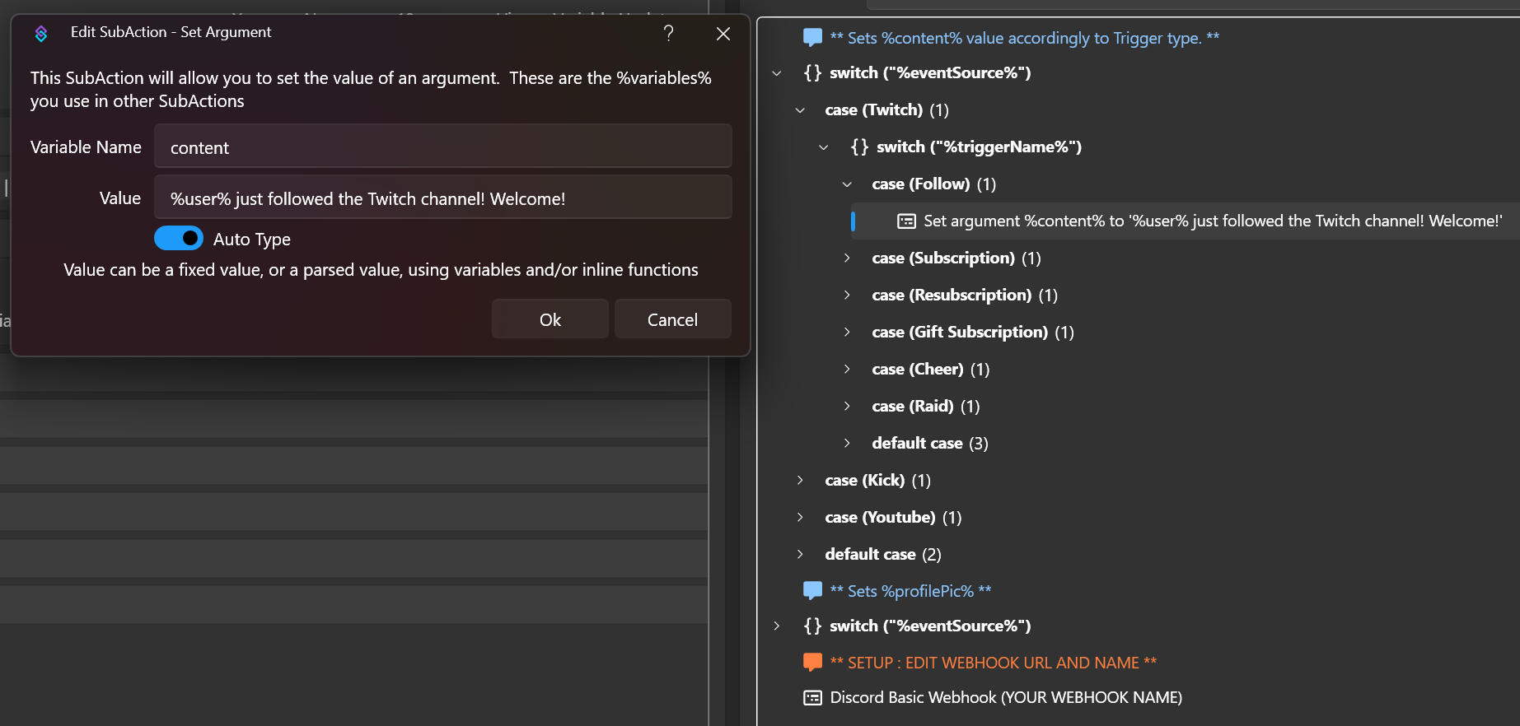
Task: Expand the case (Raid) branch
Action: pyautogui.click(x=847, y=406)
